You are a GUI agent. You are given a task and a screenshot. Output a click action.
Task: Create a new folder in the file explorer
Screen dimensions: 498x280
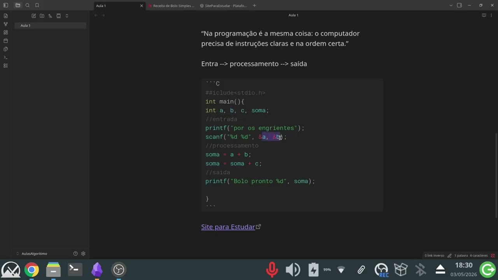42,16
